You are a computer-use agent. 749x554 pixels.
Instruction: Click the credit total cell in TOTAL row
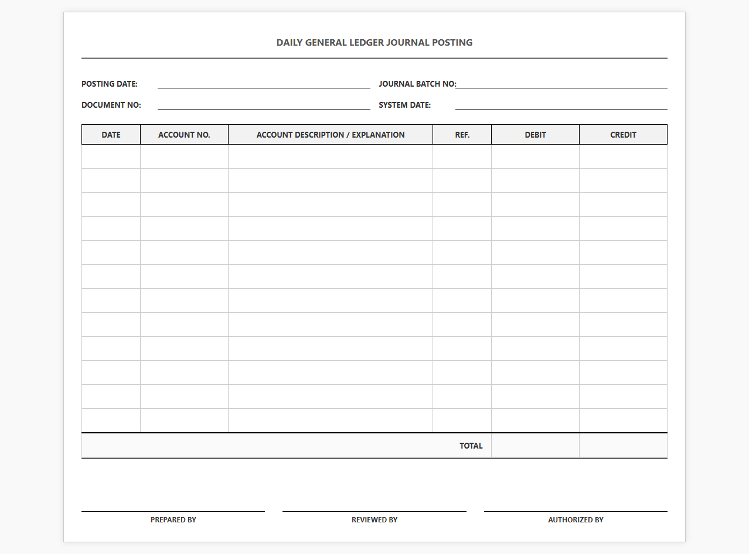pyautogui.click(x=624, y=445)
